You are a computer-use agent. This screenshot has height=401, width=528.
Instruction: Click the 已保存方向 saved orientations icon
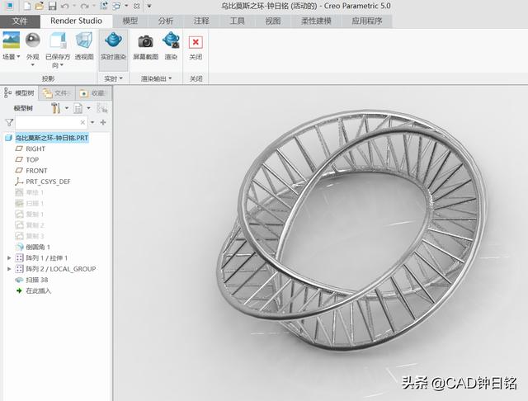[x=58, y=40]
